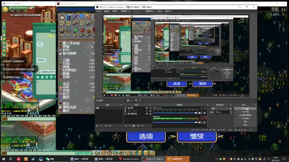Decrease the transition duration with the down arrow
Screen dimensions: 289x162
[x=231, y=113]
